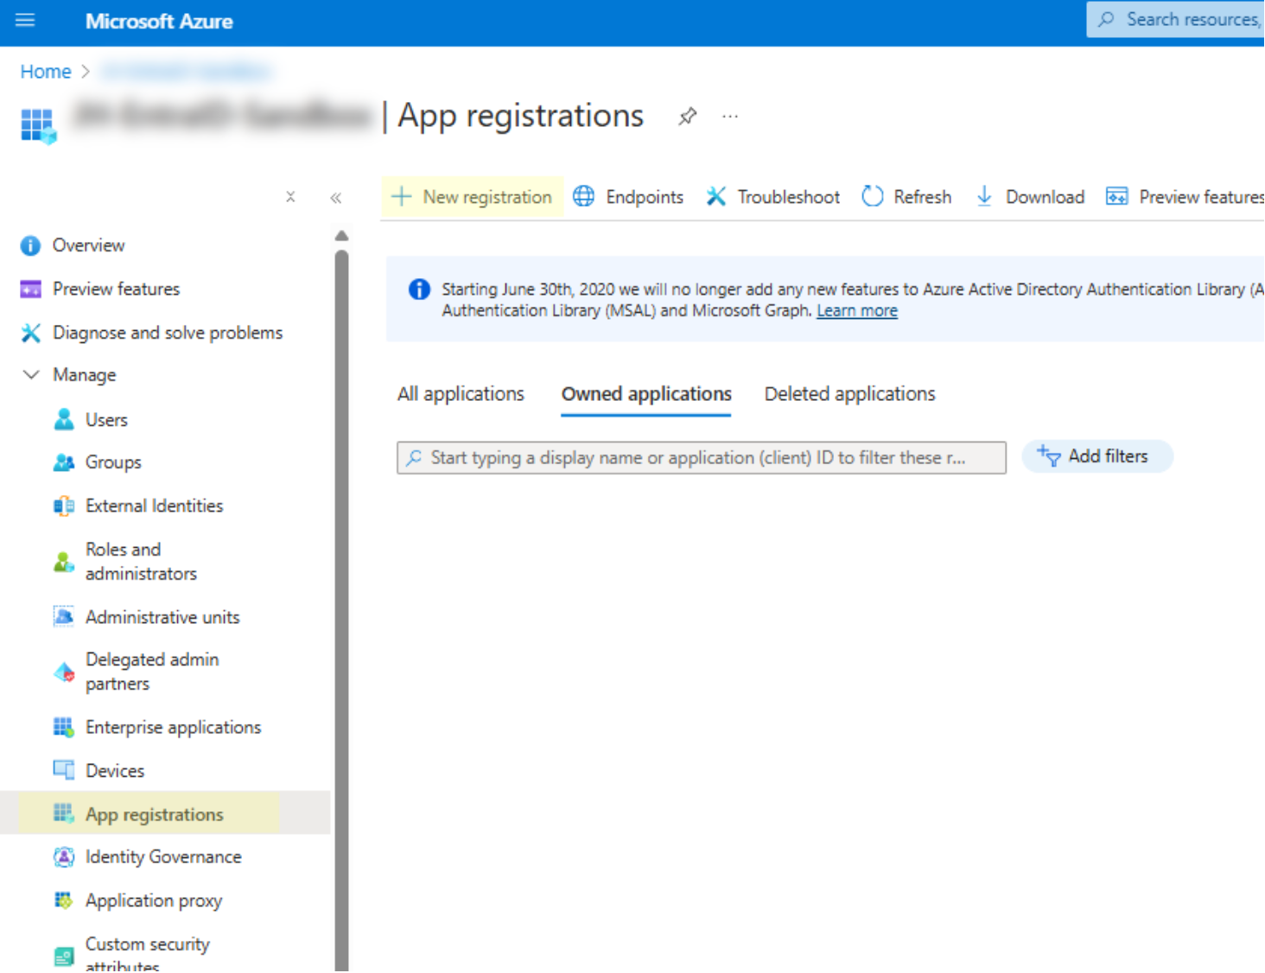The height and width of the screenshot is (973, 1265).
Task: Click the Identity Governance icon
Action: [64, 857]
